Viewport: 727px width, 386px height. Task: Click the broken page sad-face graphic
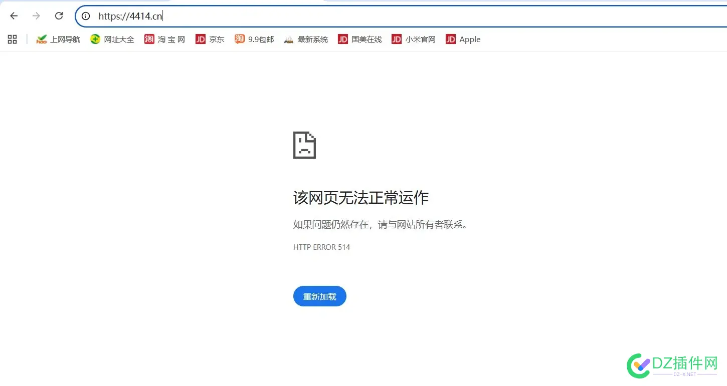click(304, 145)
